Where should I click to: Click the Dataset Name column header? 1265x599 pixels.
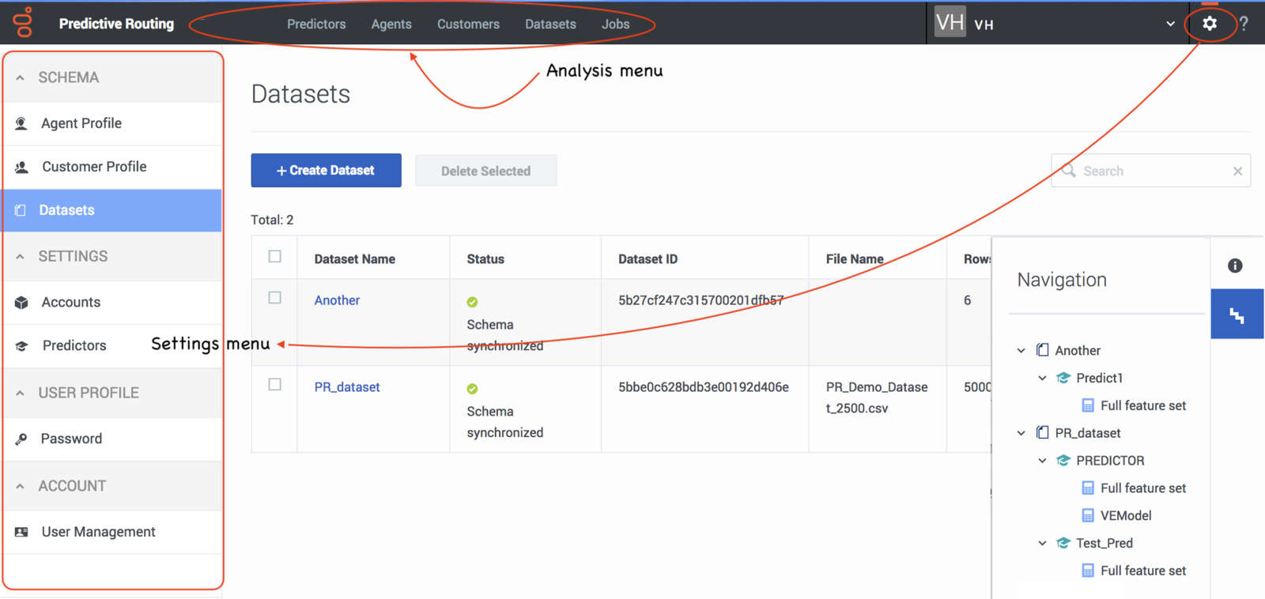(x=354, y=259)
